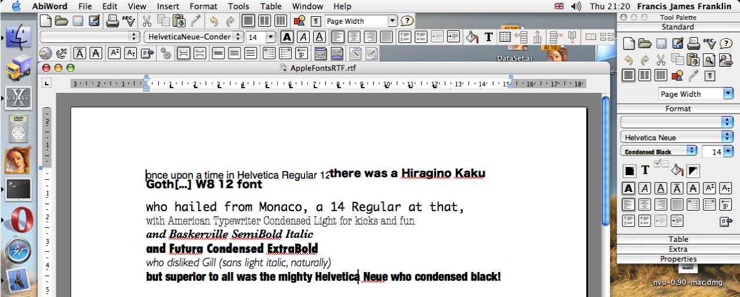This screenshot has height=297, width=740.
Task: Click the New document icon in main toolbar
Action: [46, 21]
